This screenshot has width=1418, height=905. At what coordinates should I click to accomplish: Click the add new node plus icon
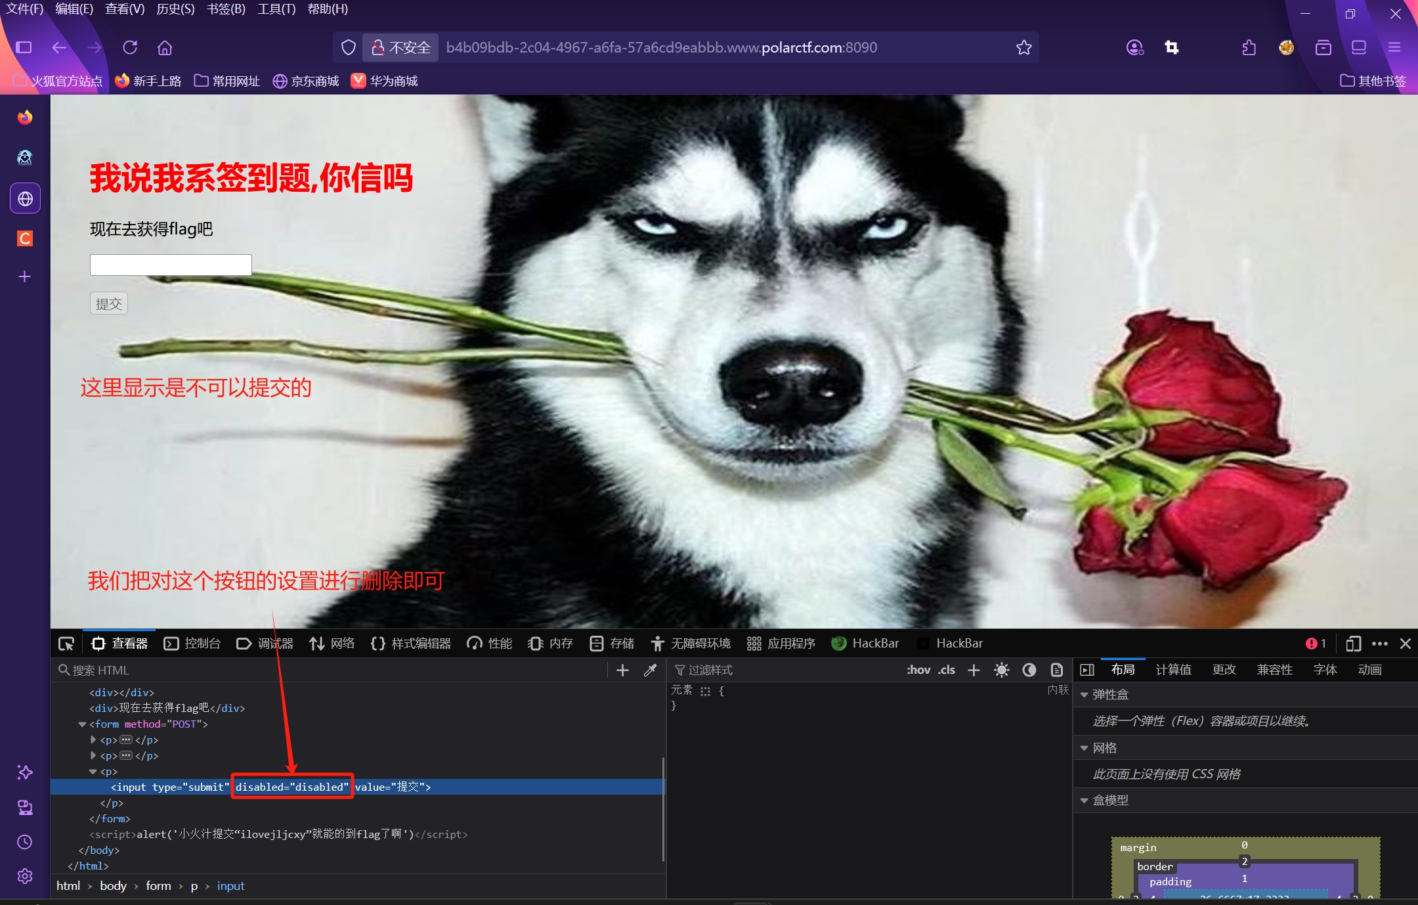pos(622,670)
